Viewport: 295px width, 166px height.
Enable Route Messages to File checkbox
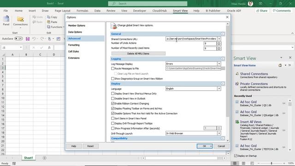[x=112, y=69]
